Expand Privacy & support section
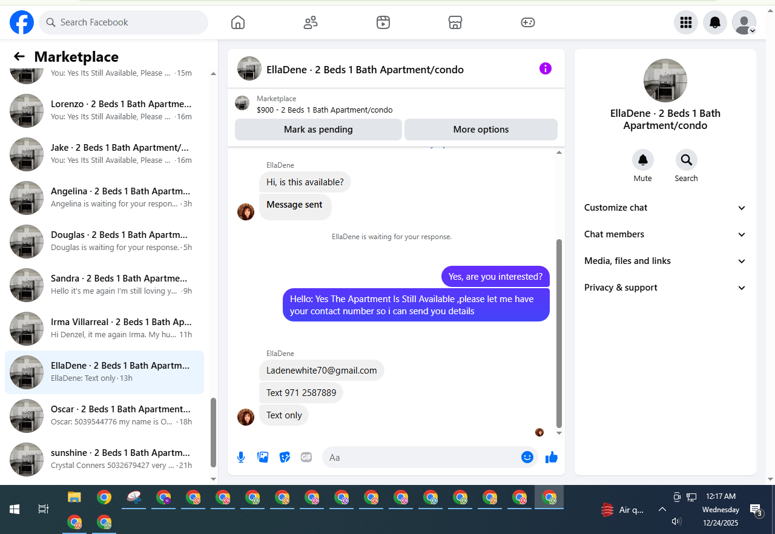Image resolution: width=775 pixels, height=534 pixels. point(665,288)
